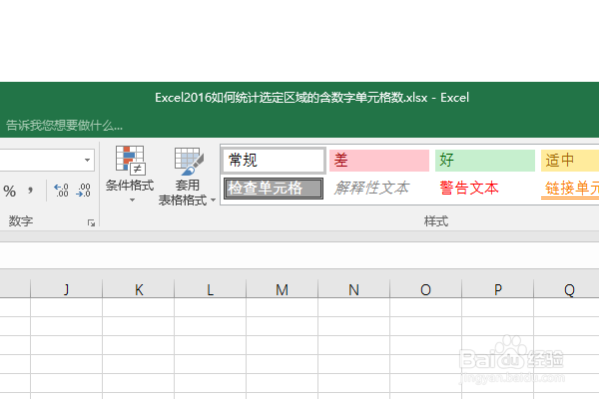The height and width of the screenshot is (399, 599).
Task: Apply 警告文本 cell style
Action: 485,189
